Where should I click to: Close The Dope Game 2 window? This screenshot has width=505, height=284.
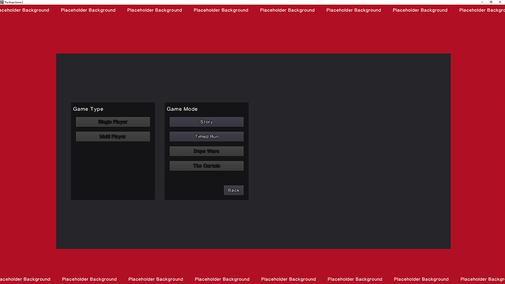pos(500,2)
